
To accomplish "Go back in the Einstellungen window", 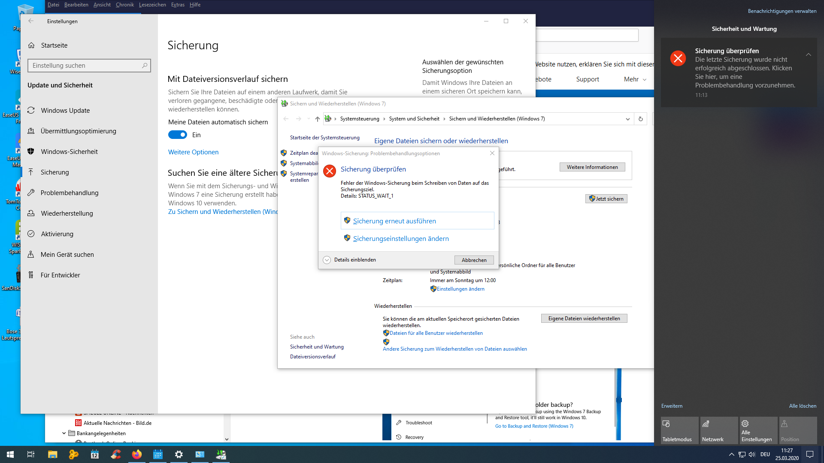I will pos(30,21).
